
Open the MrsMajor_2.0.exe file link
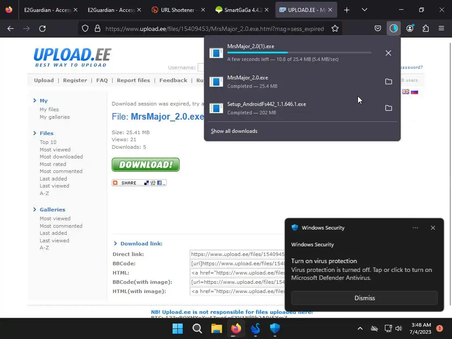[x=167, y=117]
